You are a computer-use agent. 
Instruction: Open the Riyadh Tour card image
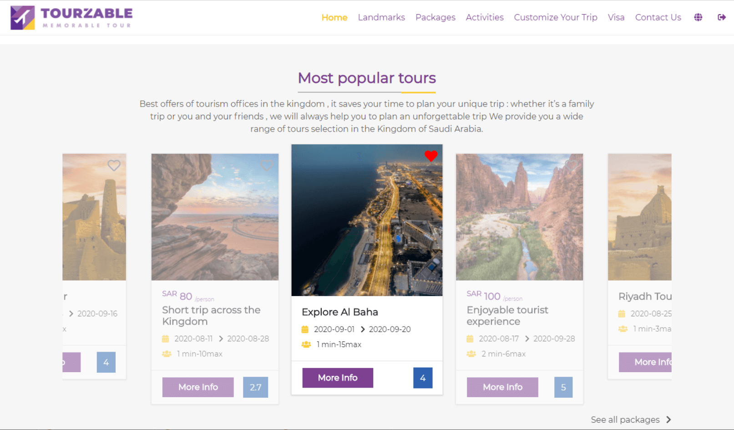(640, 217)
